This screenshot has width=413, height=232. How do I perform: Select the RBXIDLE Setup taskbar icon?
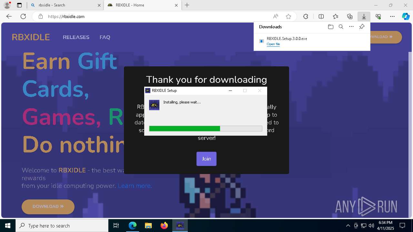(x=180, y=226)
